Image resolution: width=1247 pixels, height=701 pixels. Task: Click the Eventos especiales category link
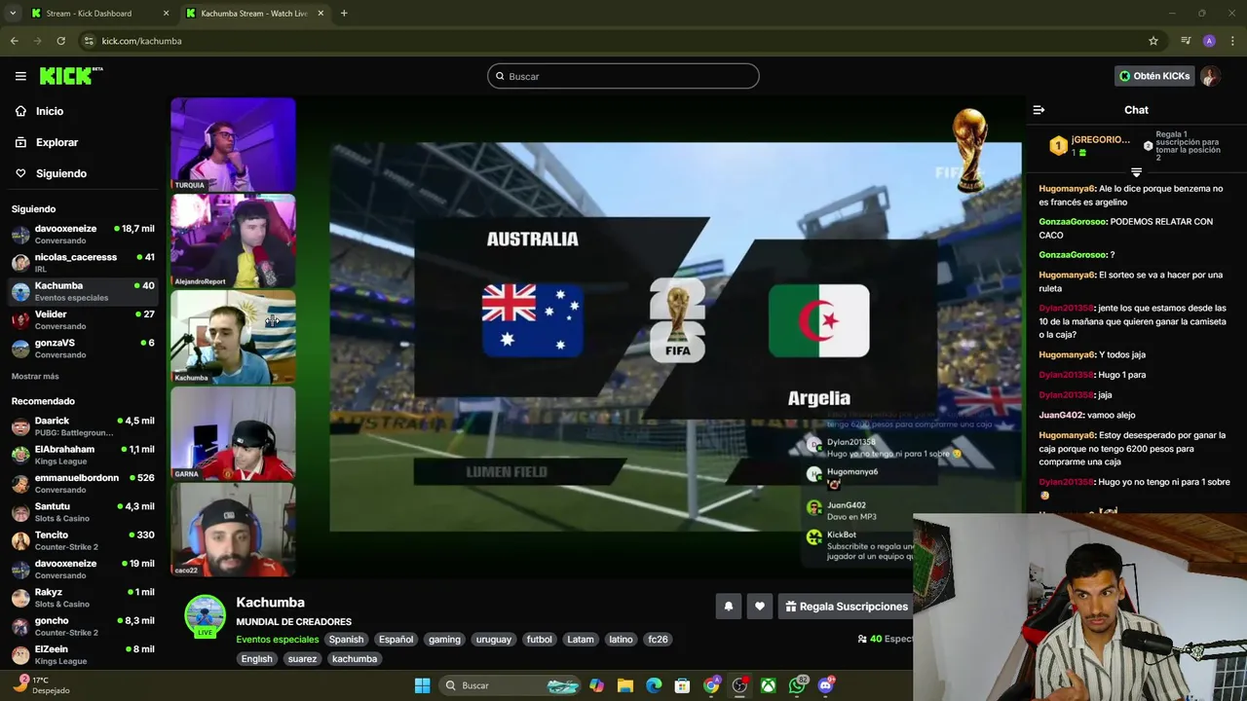(x=278, y=640)
